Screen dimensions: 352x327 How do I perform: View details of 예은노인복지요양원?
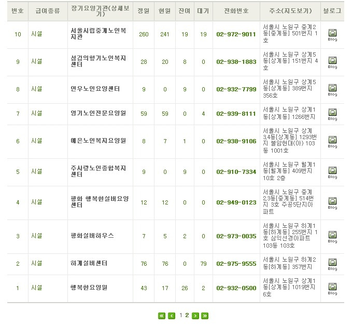[98, 141]
